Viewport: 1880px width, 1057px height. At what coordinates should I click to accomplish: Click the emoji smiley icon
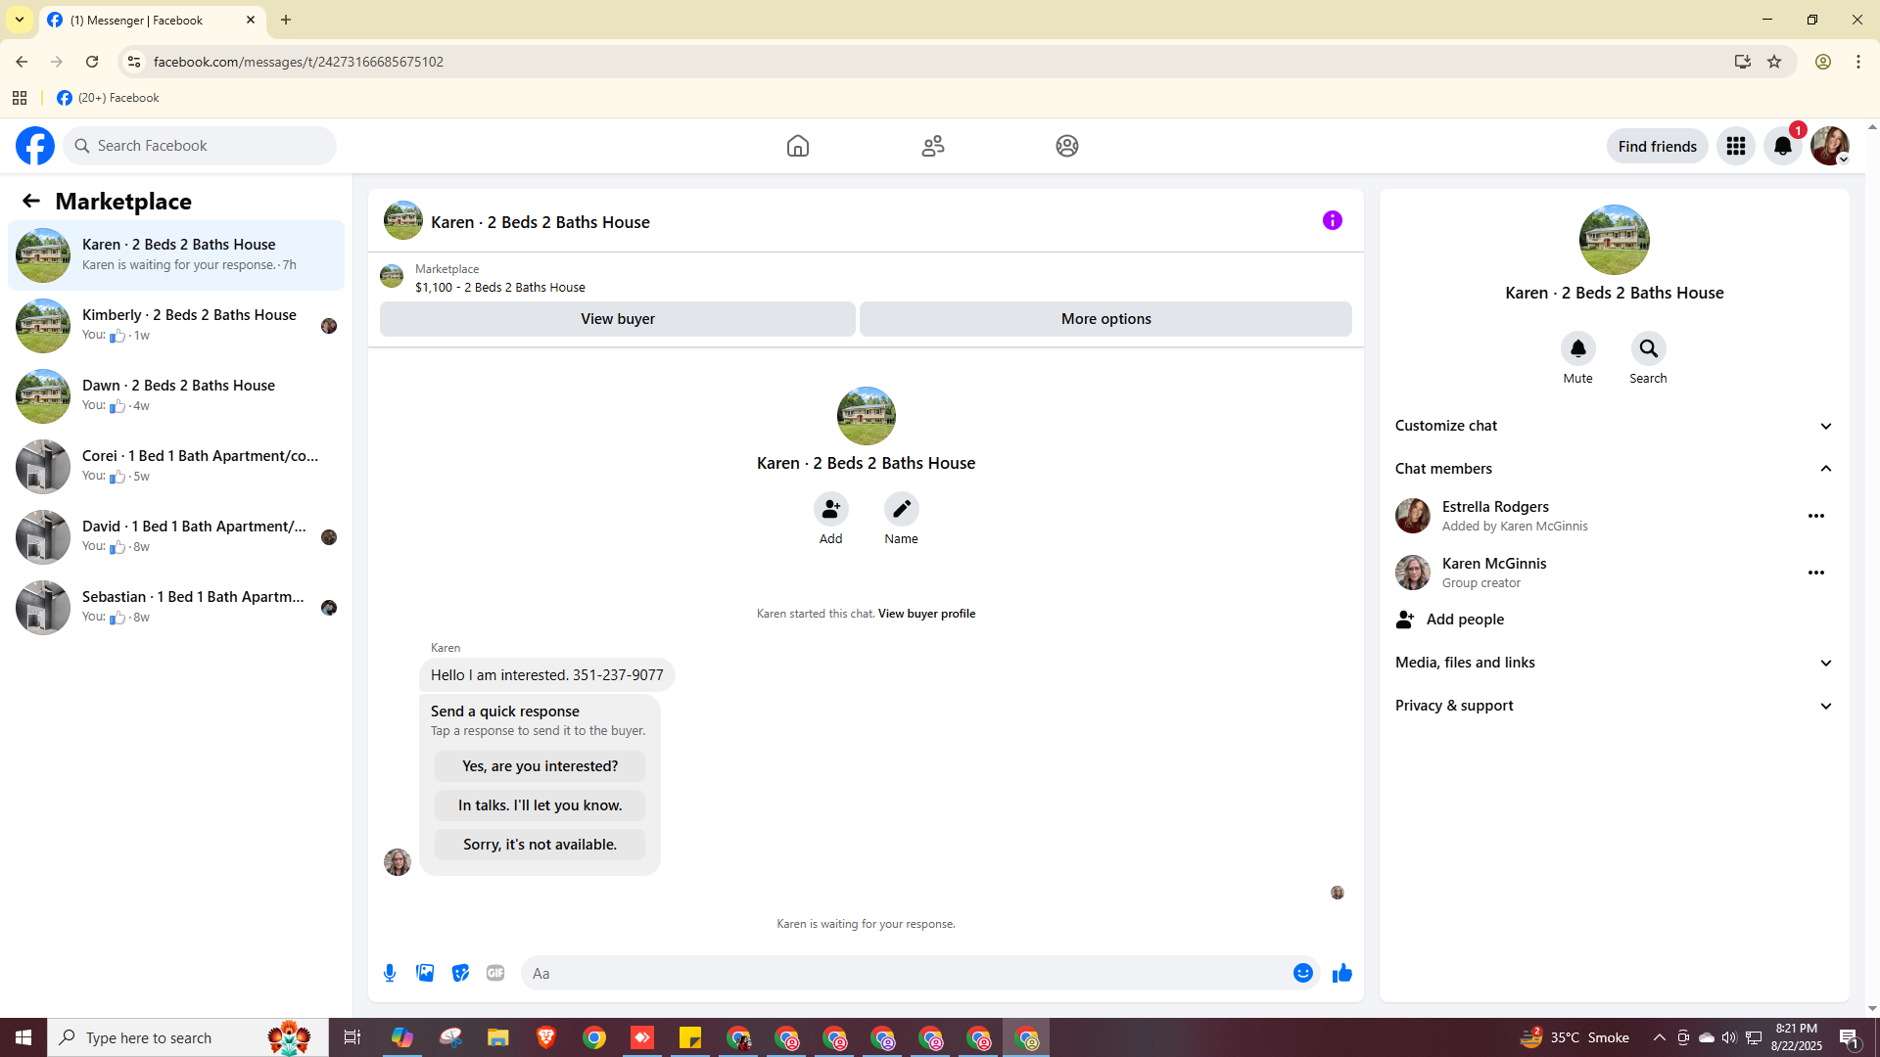click(x=1302, y=973)
